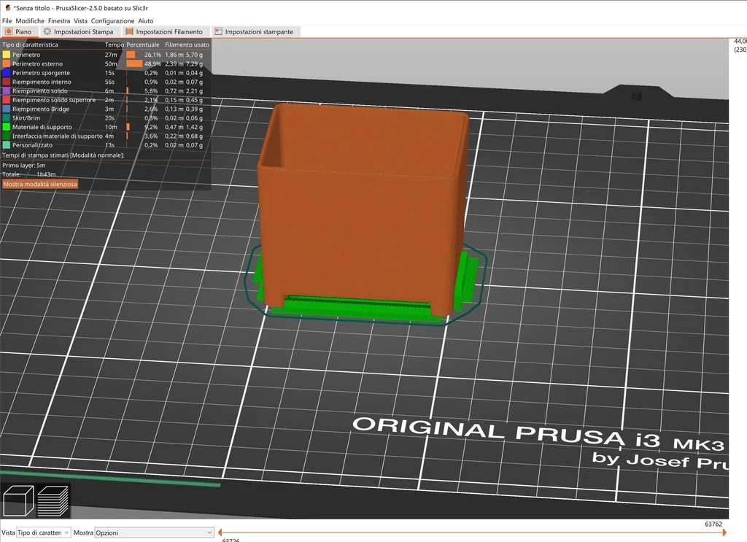Click the PrusaSlicer app icon in title bar
The width and height of the screenshot is (747, 542).
[7, 8]
